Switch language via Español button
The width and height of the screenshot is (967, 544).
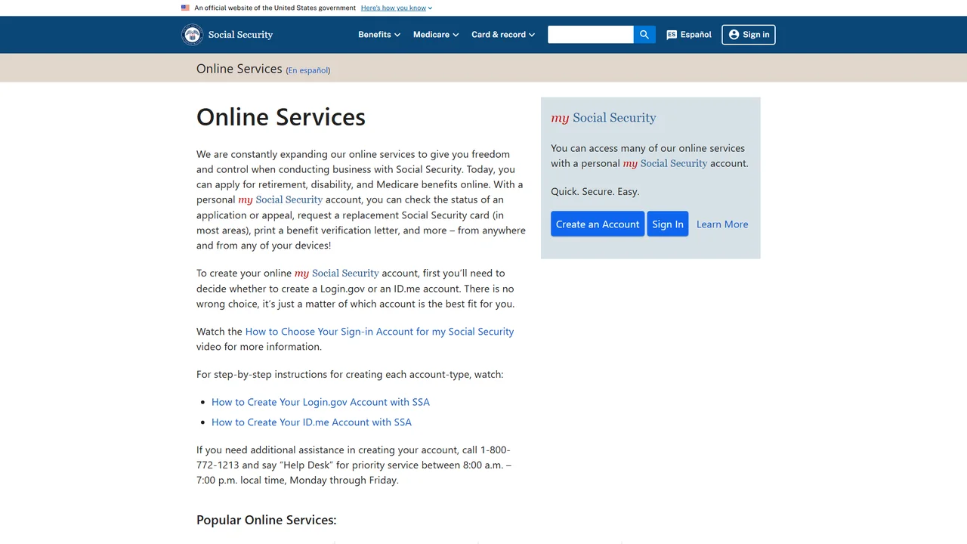coord(689,35)
